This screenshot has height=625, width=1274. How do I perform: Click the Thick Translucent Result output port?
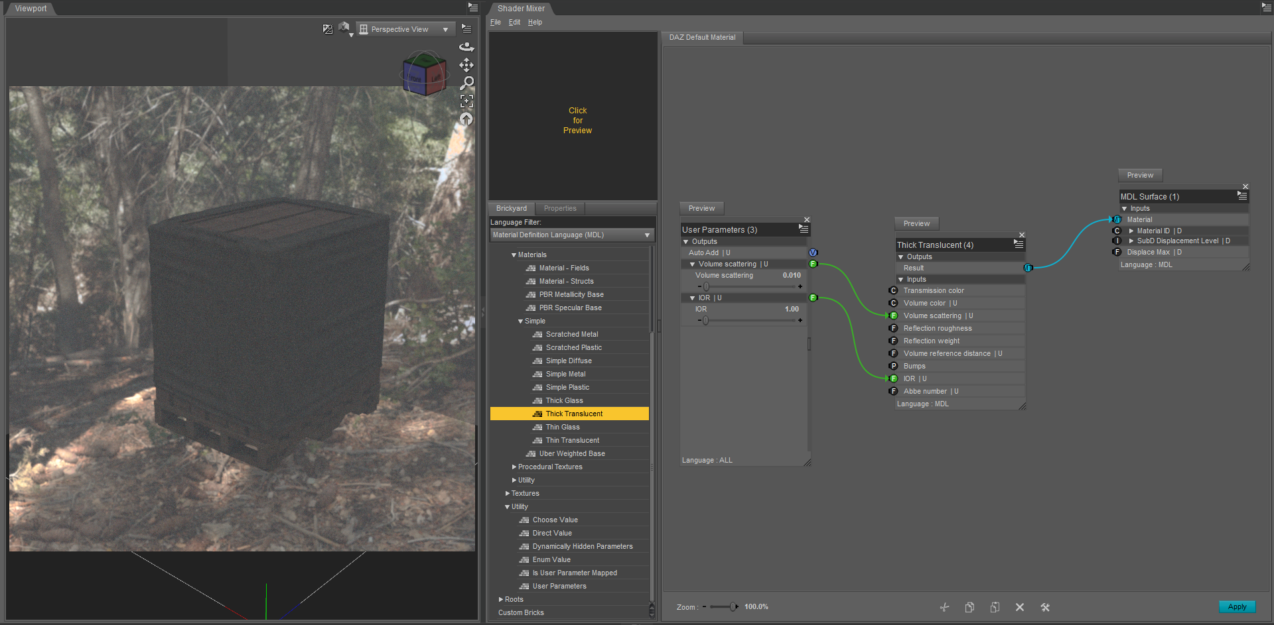point(1028,268)
